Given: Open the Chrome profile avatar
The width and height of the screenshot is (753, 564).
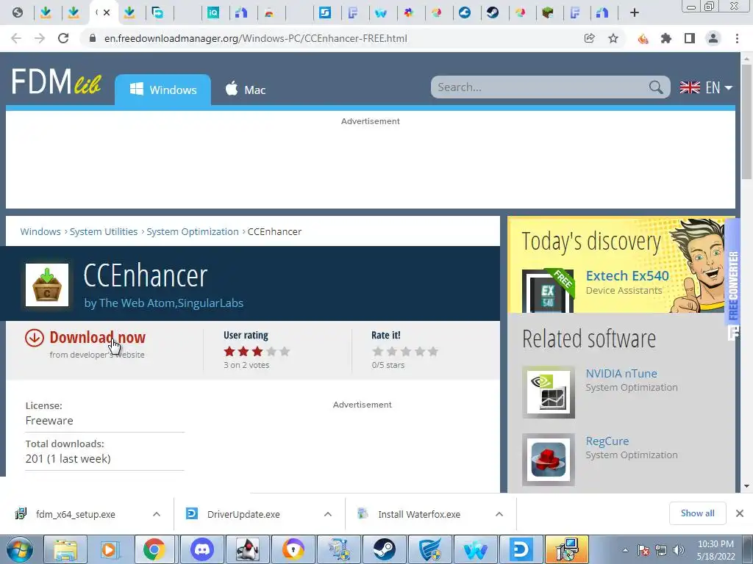Looking at the screenshot, I should [713, 38].
